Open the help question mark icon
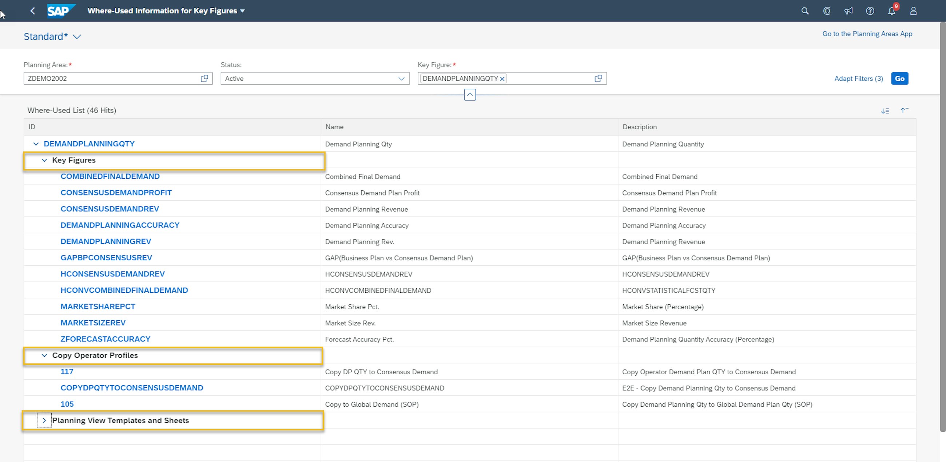Screen dimensions: 946x462 (x=870, y=11)
